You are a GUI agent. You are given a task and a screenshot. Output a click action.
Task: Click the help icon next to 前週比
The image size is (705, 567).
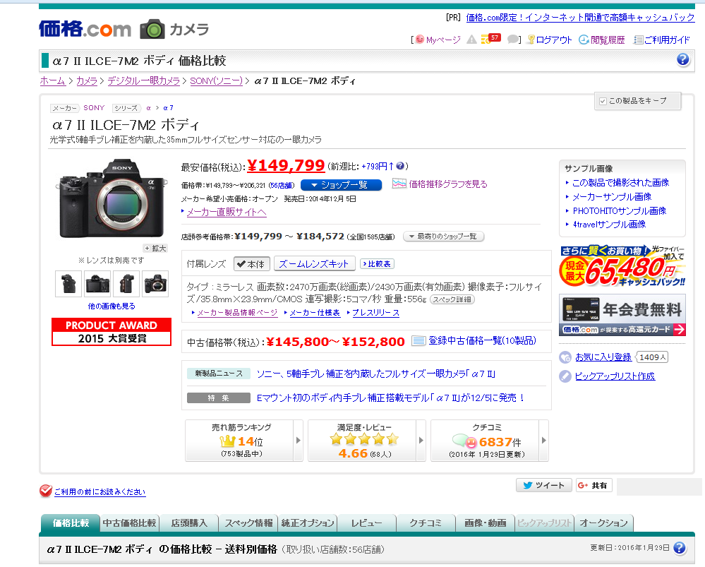pos(400,166)
